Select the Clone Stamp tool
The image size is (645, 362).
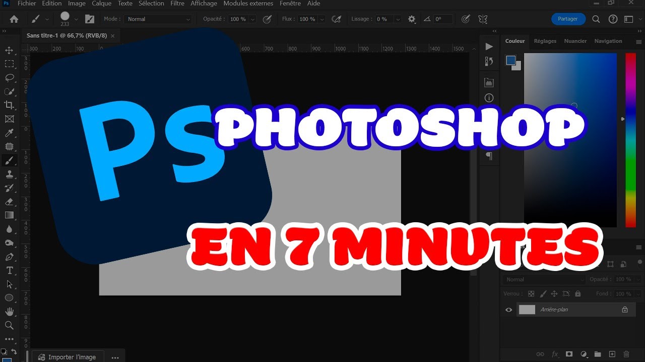click(x=9, y=174)
